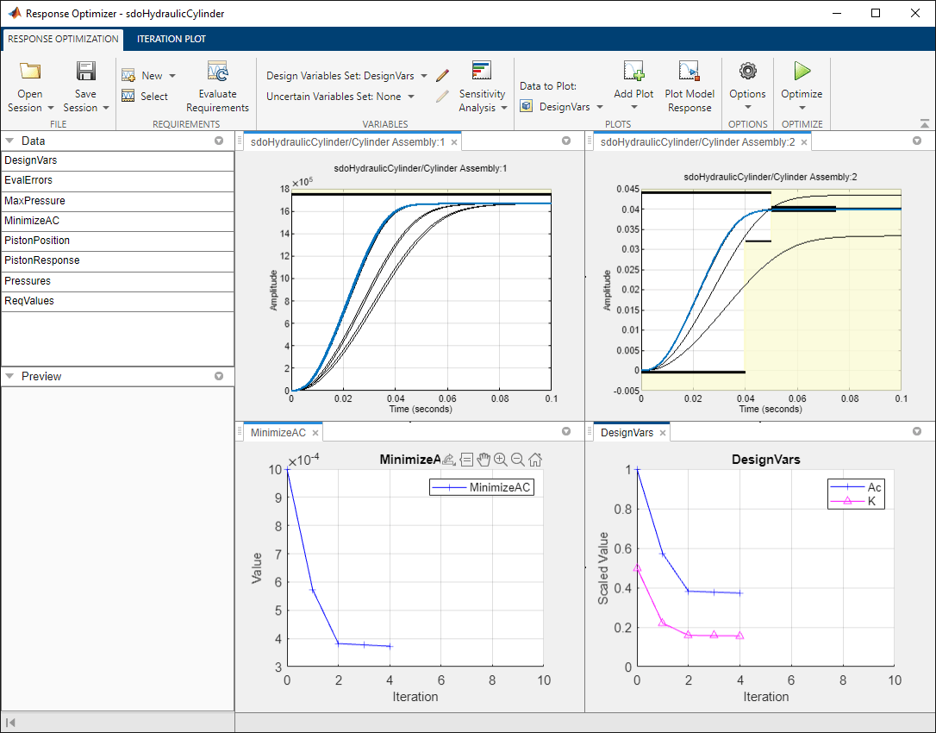Screen dimensions: 936x733
Task: Click the Options gear icon
Action: click(x=747, y=71)
